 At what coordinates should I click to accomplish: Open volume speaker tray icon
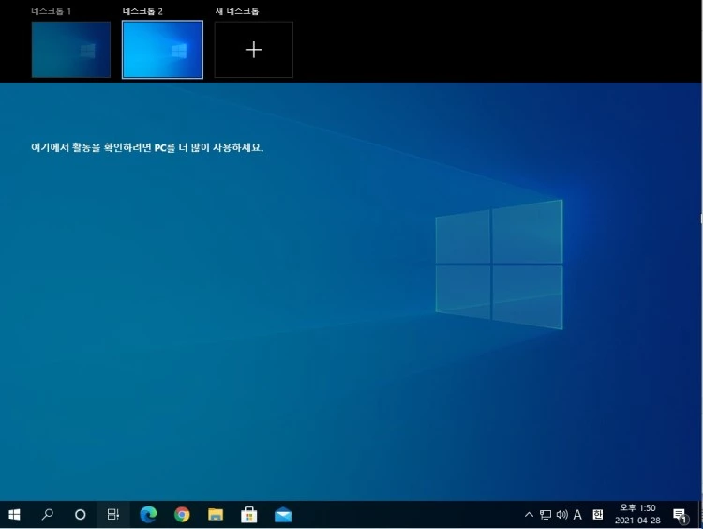click(561, 515)
